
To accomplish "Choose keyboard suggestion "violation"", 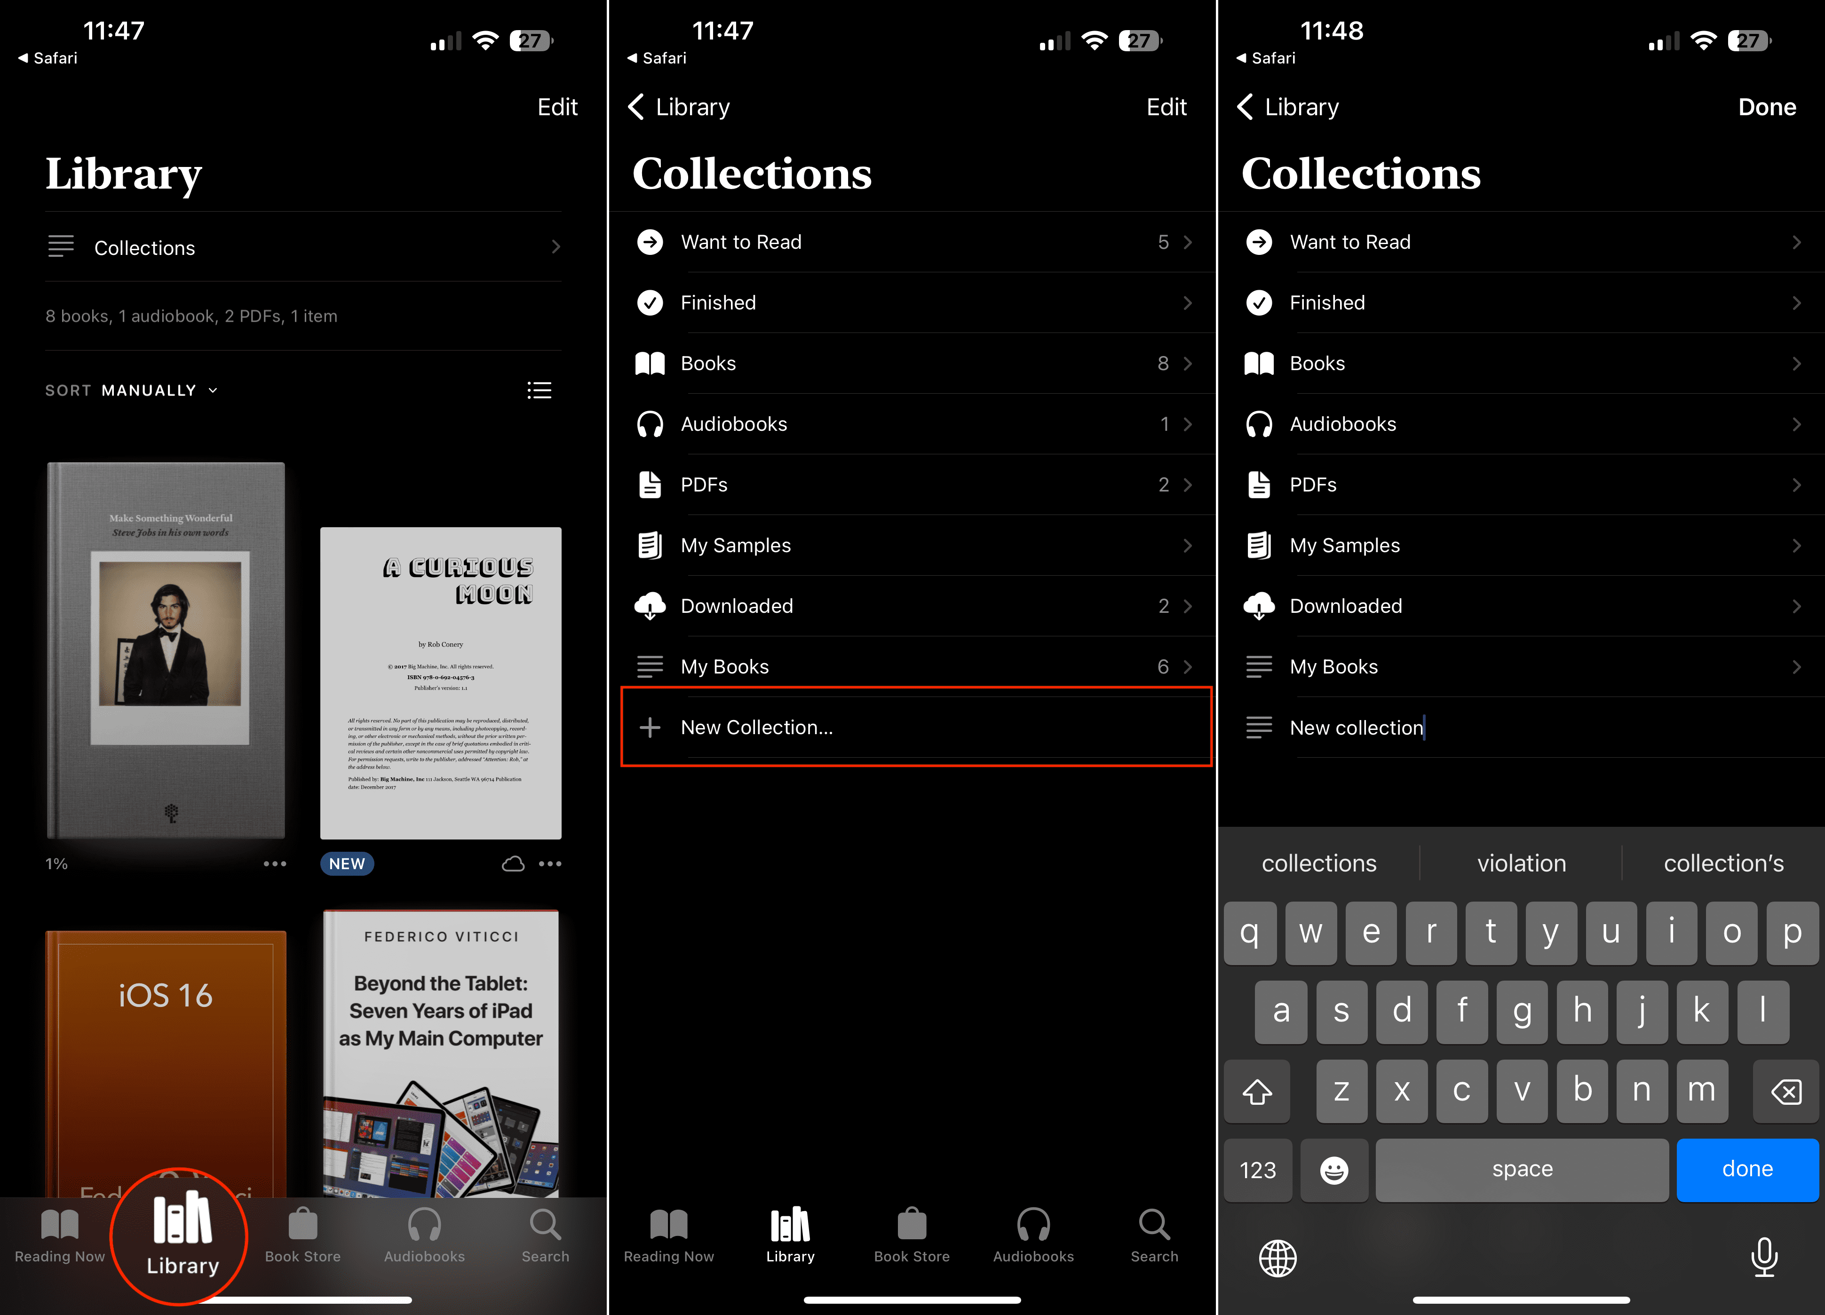I will [x=1522, y=863].
